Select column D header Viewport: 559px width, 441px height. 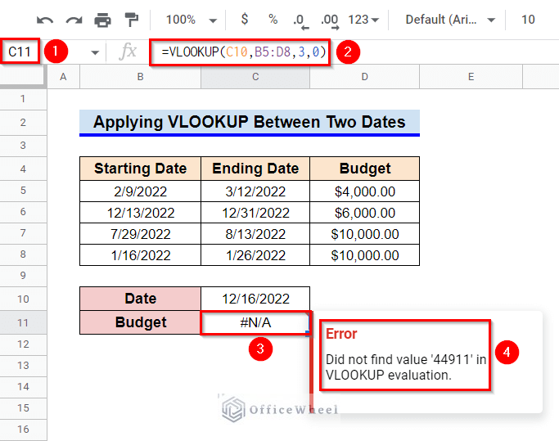(x=364, y=77)
